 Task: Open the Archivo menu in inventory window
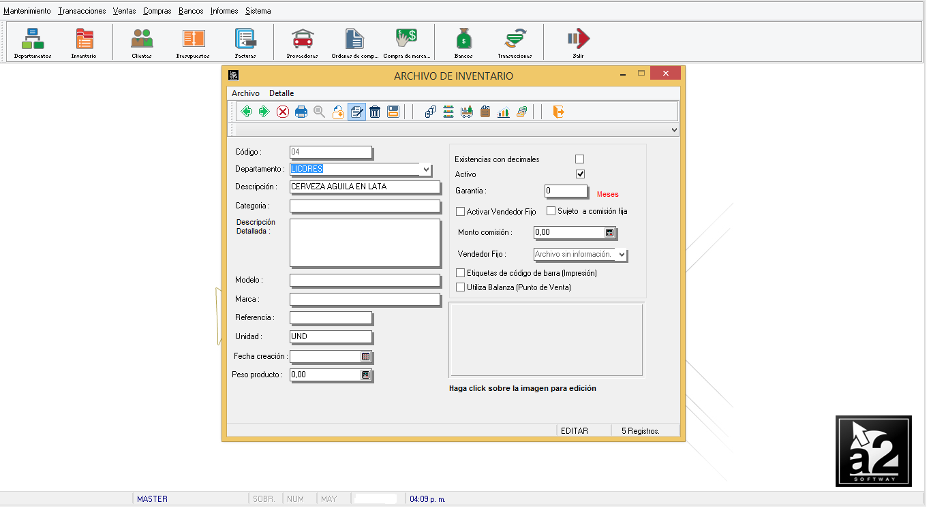coord(245,93)
